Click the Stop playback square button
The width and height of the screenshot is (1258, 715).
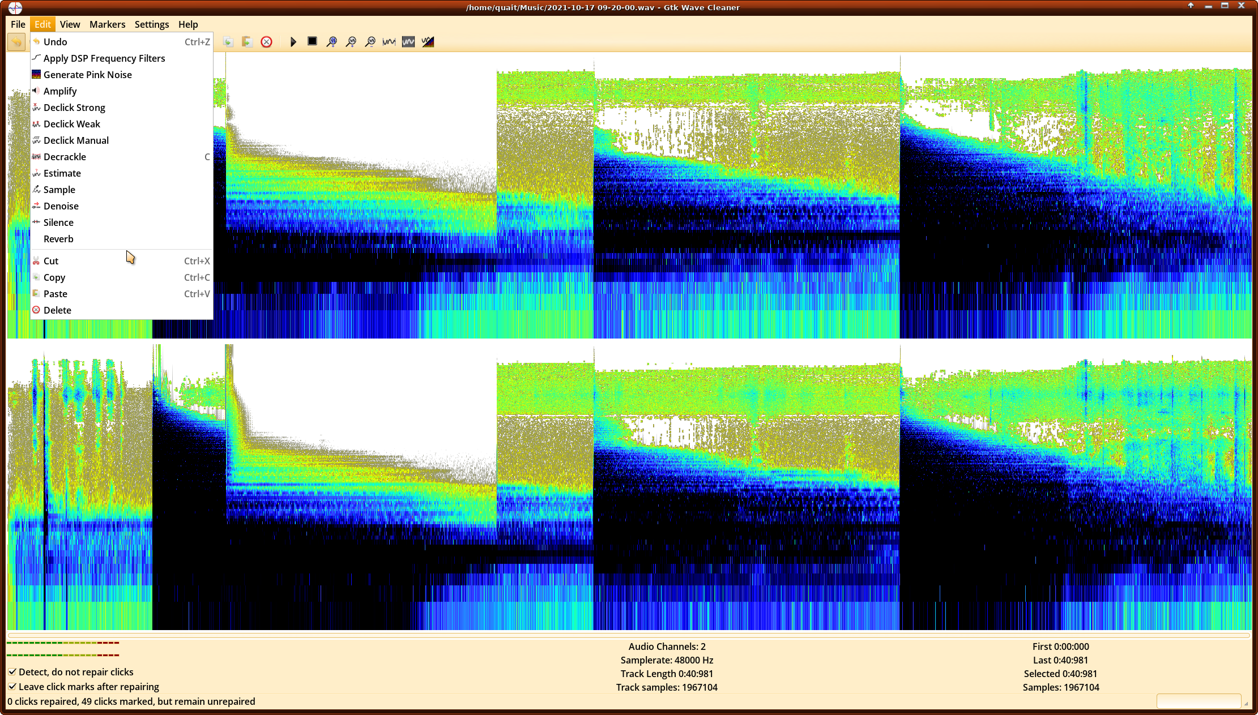[312, 41]
